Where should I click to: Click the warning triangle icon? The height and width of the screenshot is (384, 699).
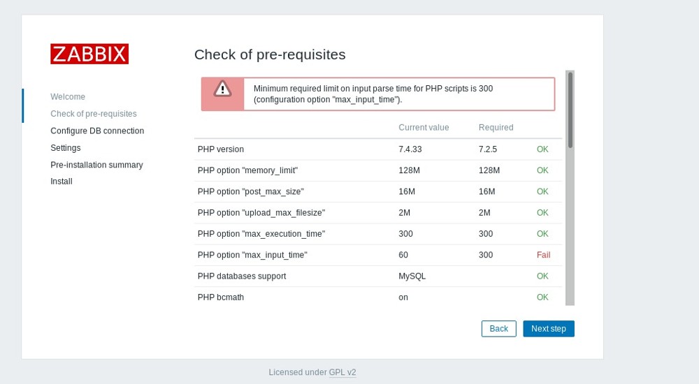[x=222, y=89]
